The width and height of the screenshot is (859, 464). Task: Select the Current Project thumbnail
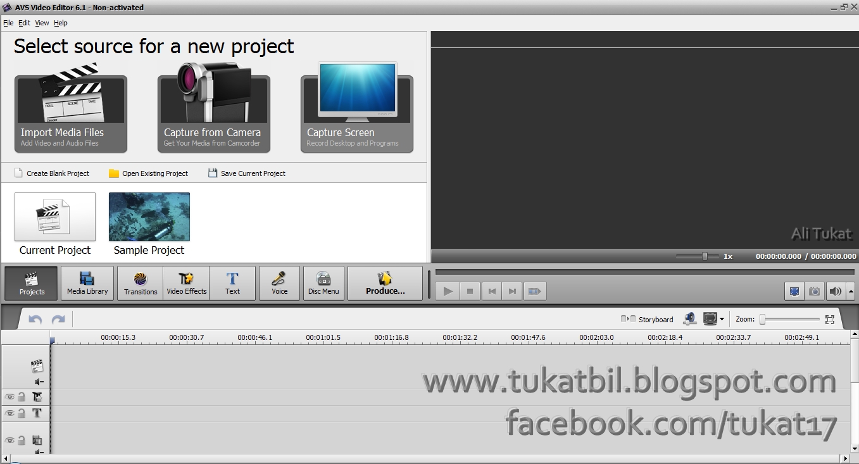point(55,217)
